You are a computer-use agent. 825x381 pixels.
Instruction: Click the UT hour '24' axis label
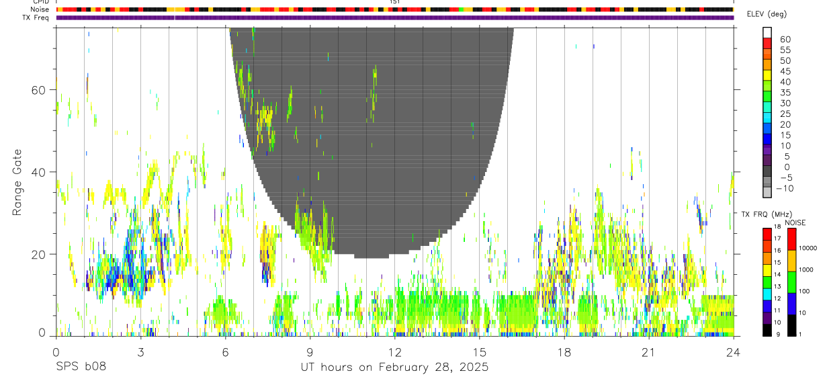tap(734, 351)
